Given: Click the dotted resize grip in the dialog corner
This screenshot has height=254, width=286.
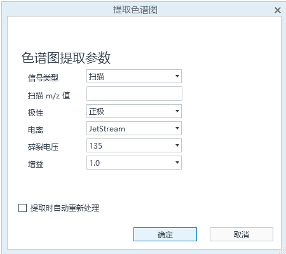Looking at the screenshot, I should tap(282, 250).
